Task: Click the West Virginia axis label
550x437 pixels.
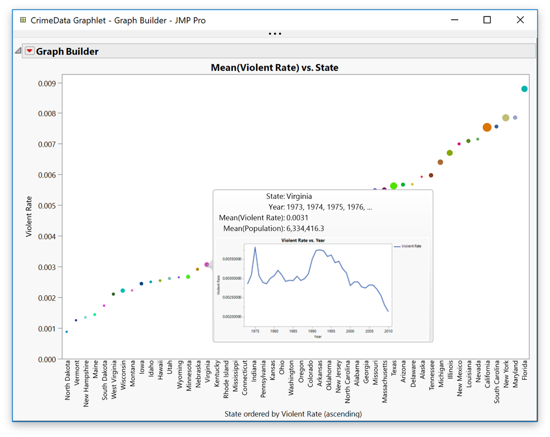Action: point(114,380)
